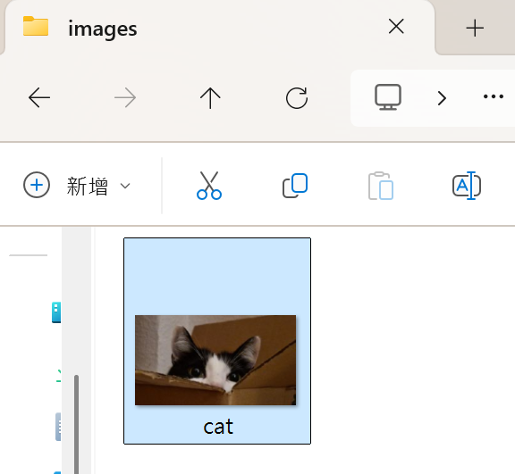Go up one folder level
The width and height of the screenshot is (515, 474).
point(210,98)
